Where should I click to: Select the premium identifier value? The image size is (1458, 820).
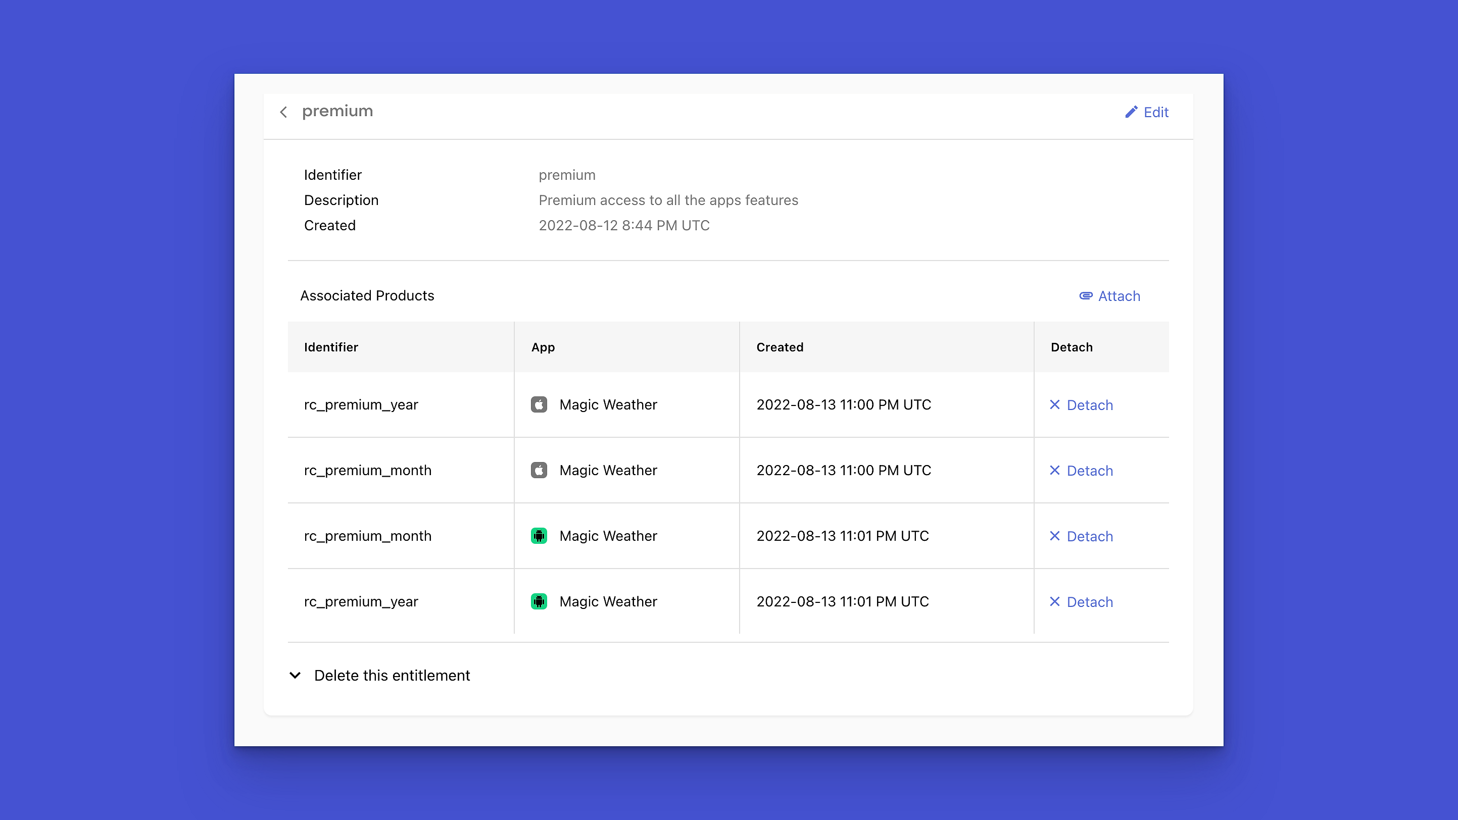[566, 175]
